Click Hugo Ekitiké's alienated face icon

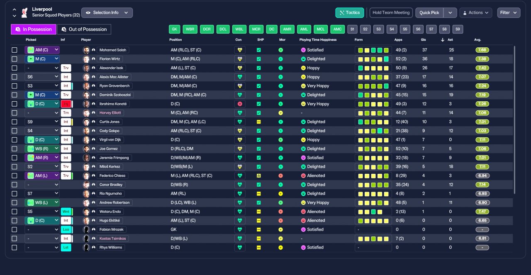coord(303,221)
